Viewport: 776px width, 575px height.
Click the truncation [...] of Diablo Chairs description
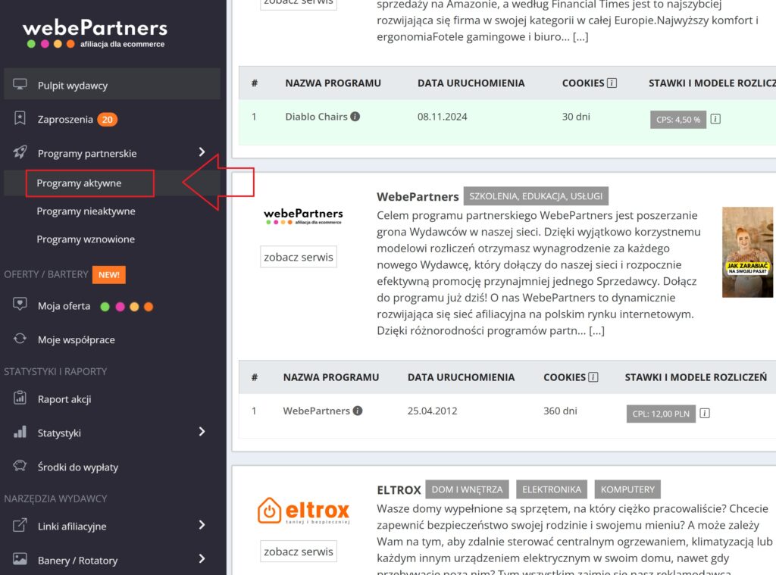pos(580,36)
